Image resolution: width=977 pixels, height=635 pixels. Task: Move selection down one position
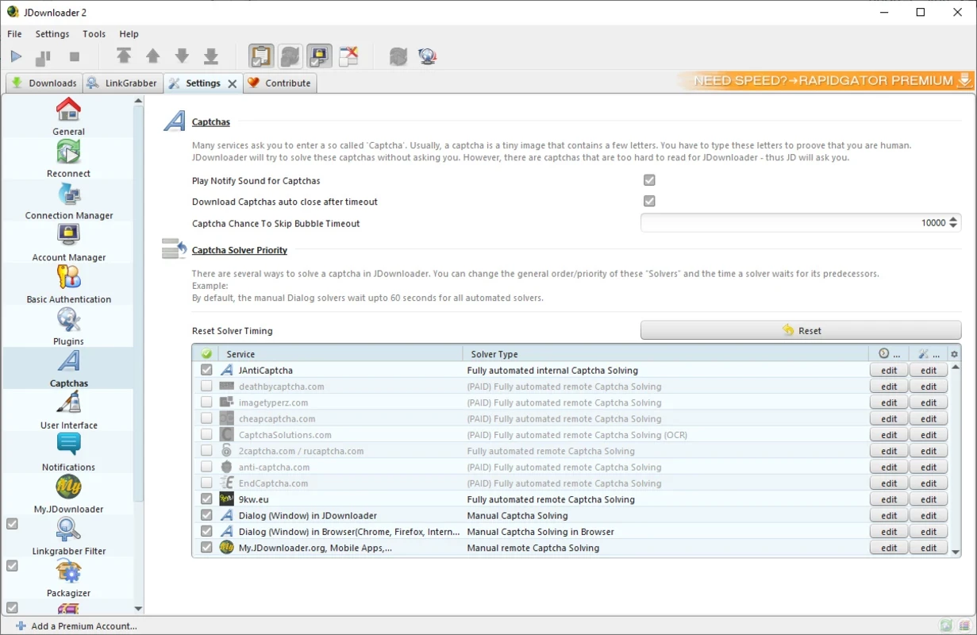[x=182, y=56]
